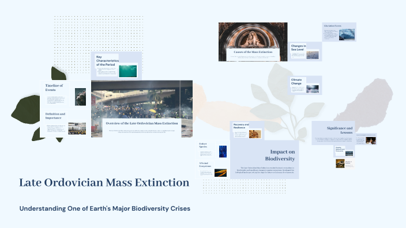
Task: Open the 'Timeline of Events' slide
Action: click(65, 94)
